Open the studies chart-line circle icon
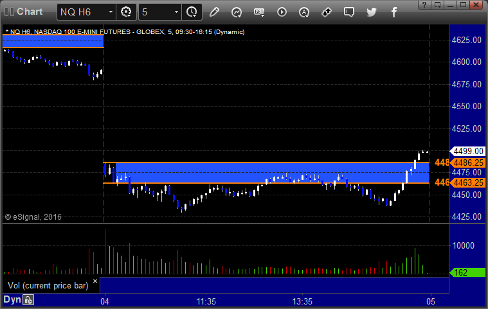The image size is (488, 309). pos(237,12)
